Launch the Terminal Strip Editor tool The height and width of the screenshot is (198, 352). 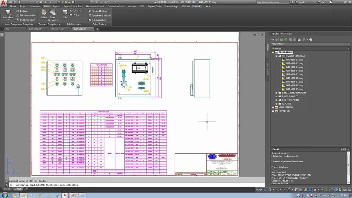pos(44,14)
